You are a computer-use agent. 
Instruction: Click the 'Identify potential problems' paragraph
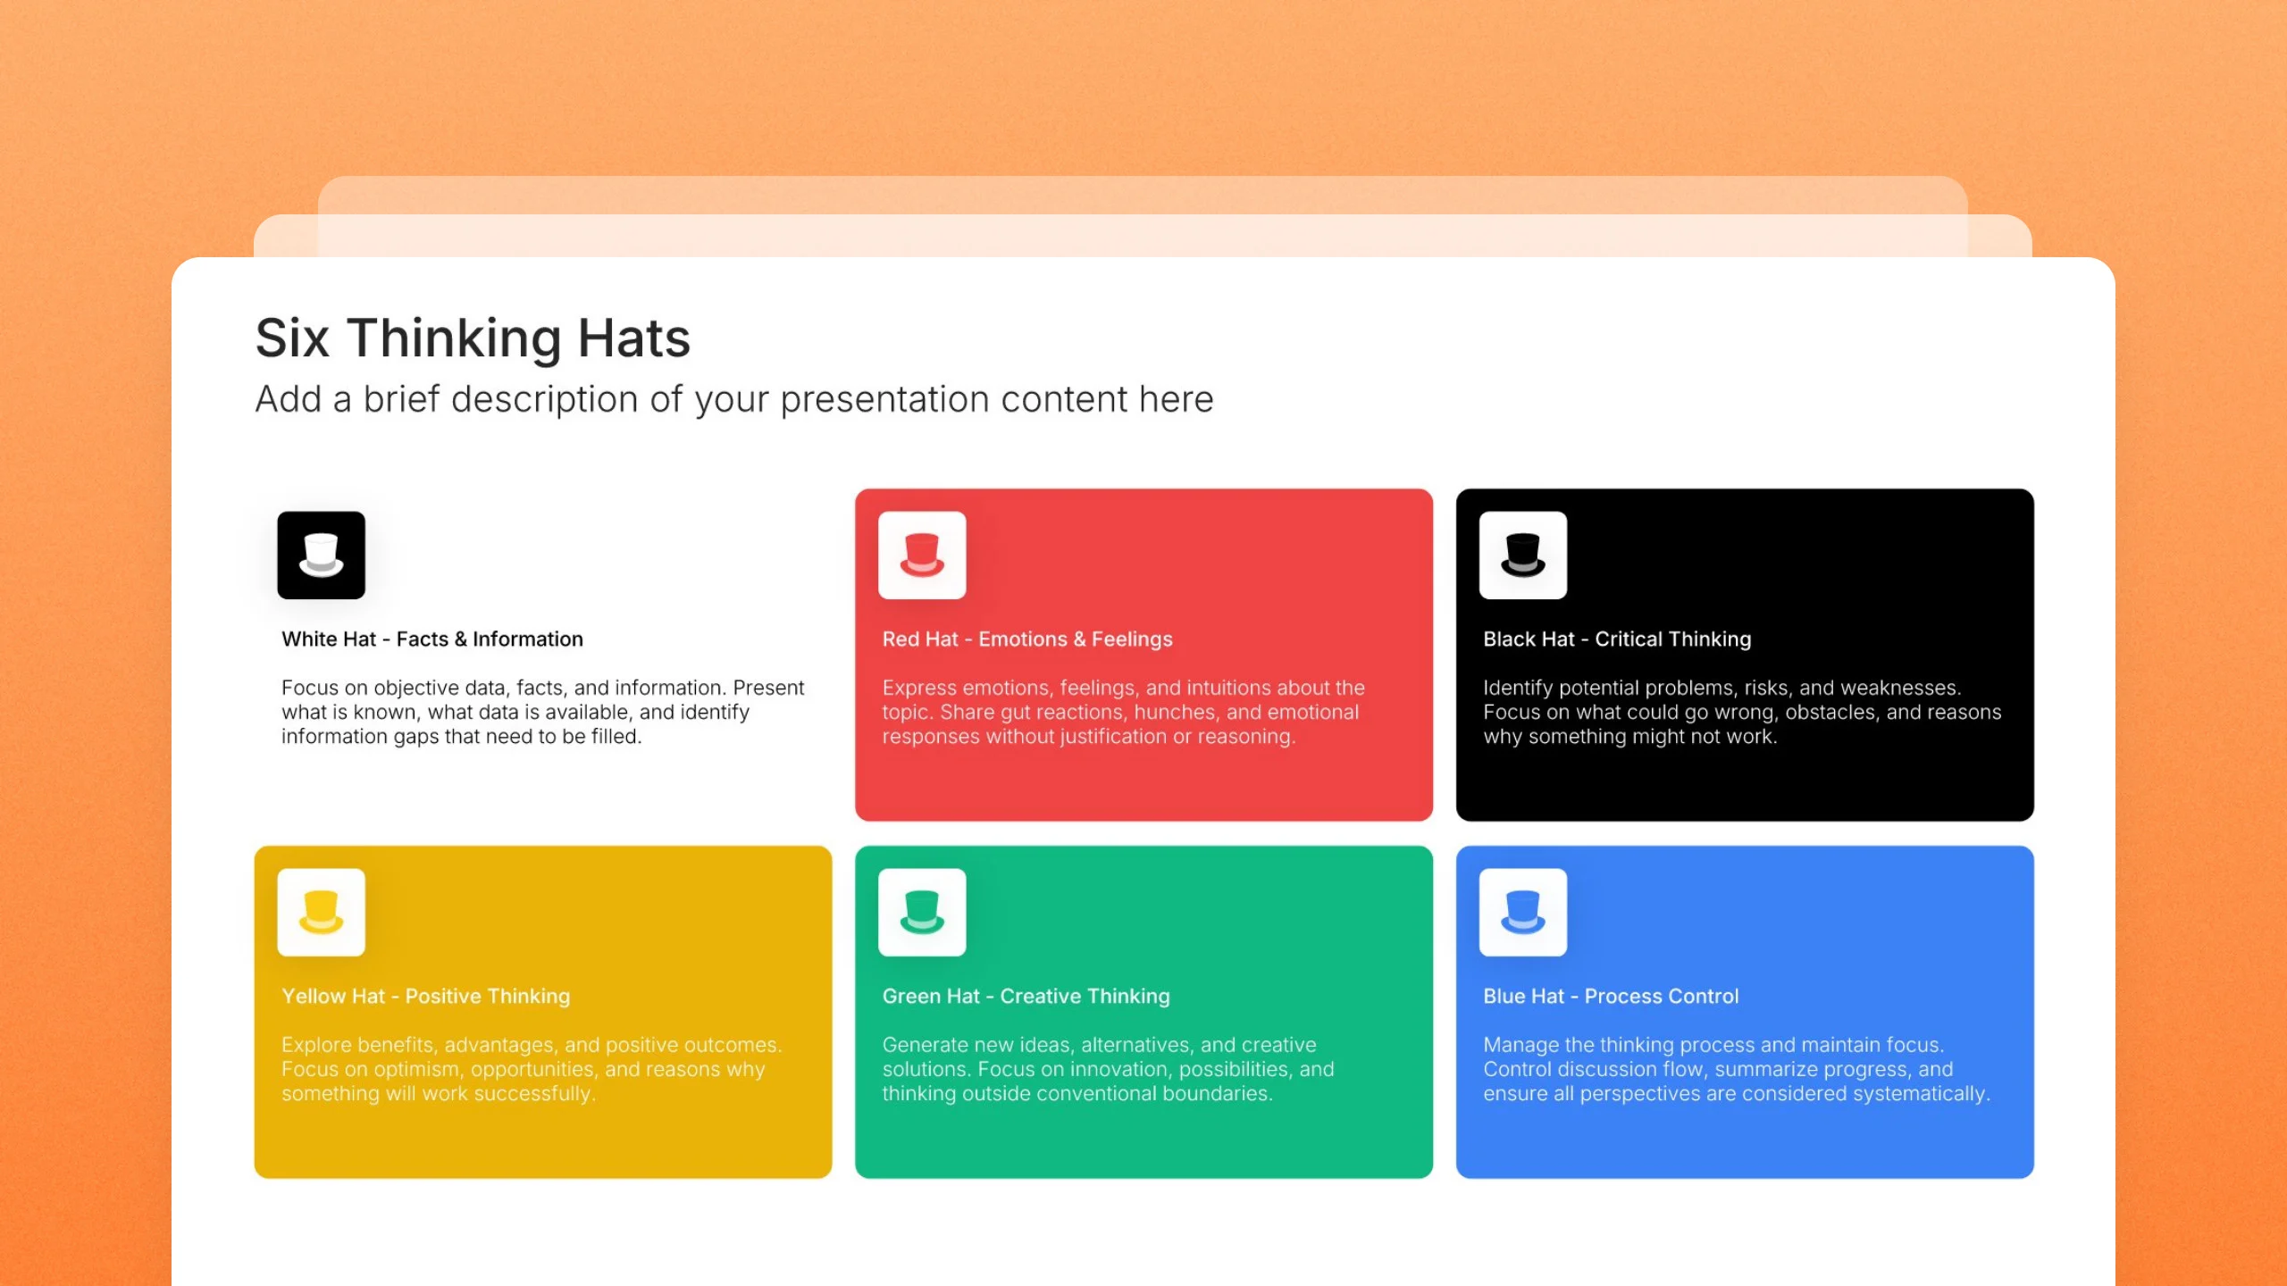click(1742, 712)
